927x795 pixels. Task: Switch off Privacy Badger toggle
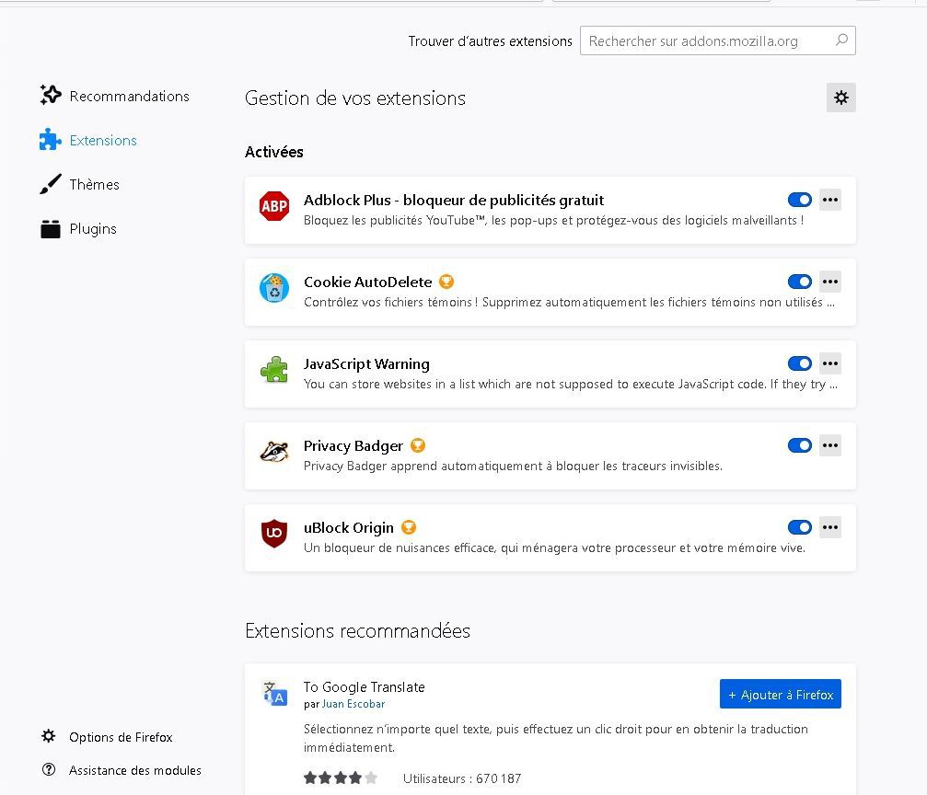click(799, 445)
